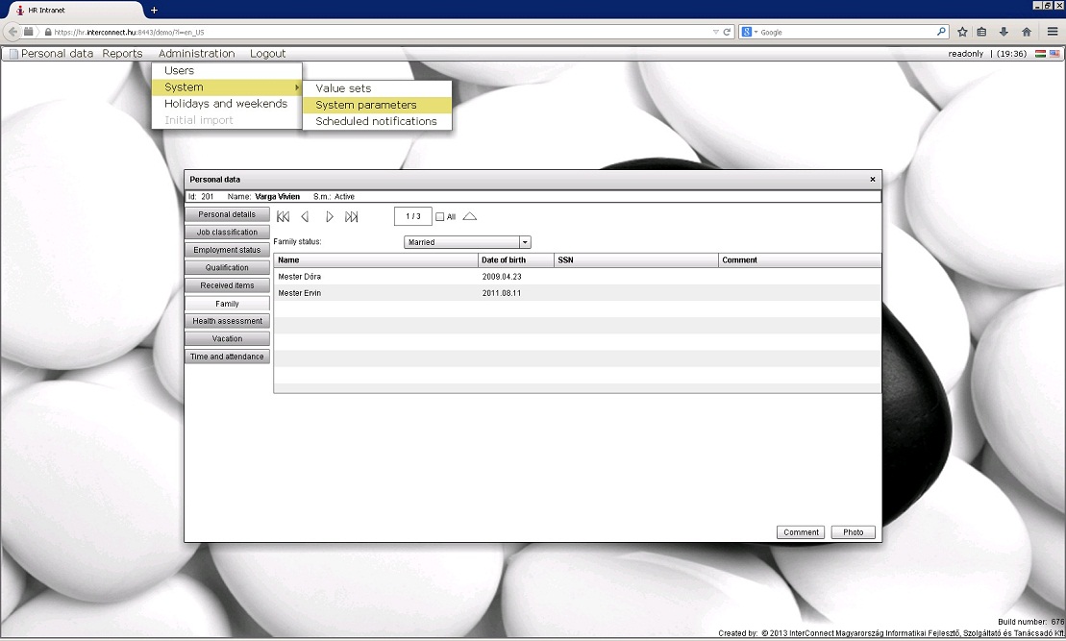Open the Vacation section
Viewport: 1066px width, 641px height.
[x=227, y=338]
